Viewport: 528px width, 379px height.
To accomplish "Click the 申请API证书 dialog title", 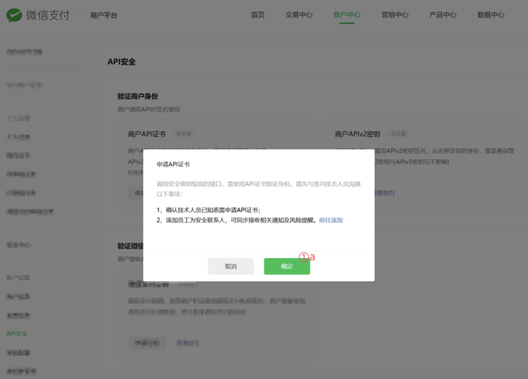I will click(x=173, y=164).
